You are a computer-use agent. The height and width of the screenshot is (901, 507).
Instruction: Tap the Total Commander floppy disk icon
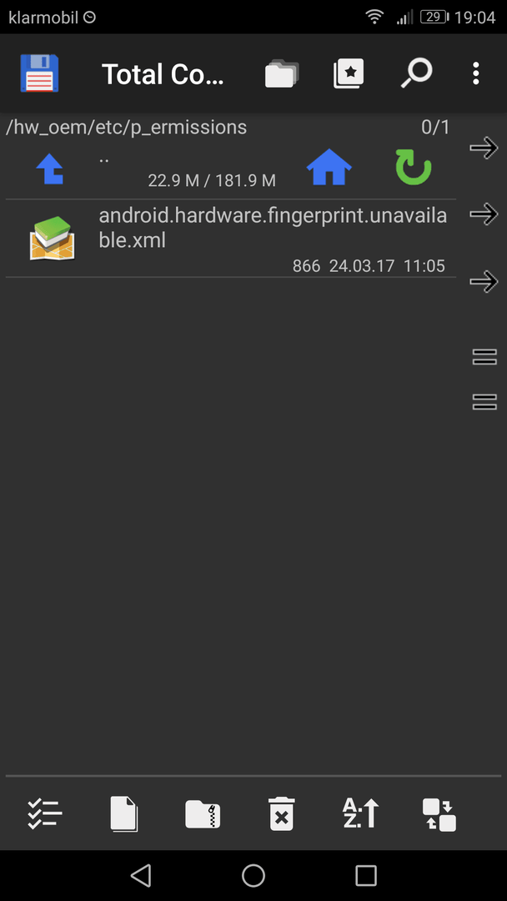pyautogui.click(x=40, y=73)
